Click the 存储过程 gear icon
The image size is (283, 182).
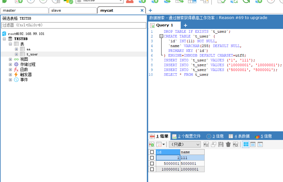coord(16,64)
